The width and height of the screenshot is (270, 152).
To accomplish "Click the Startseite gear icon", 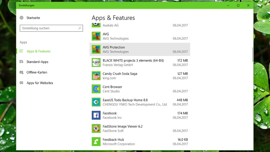I will tap(22, 18).
